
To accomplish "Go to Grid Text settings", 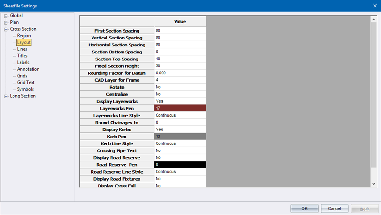I will coord(26,83).
